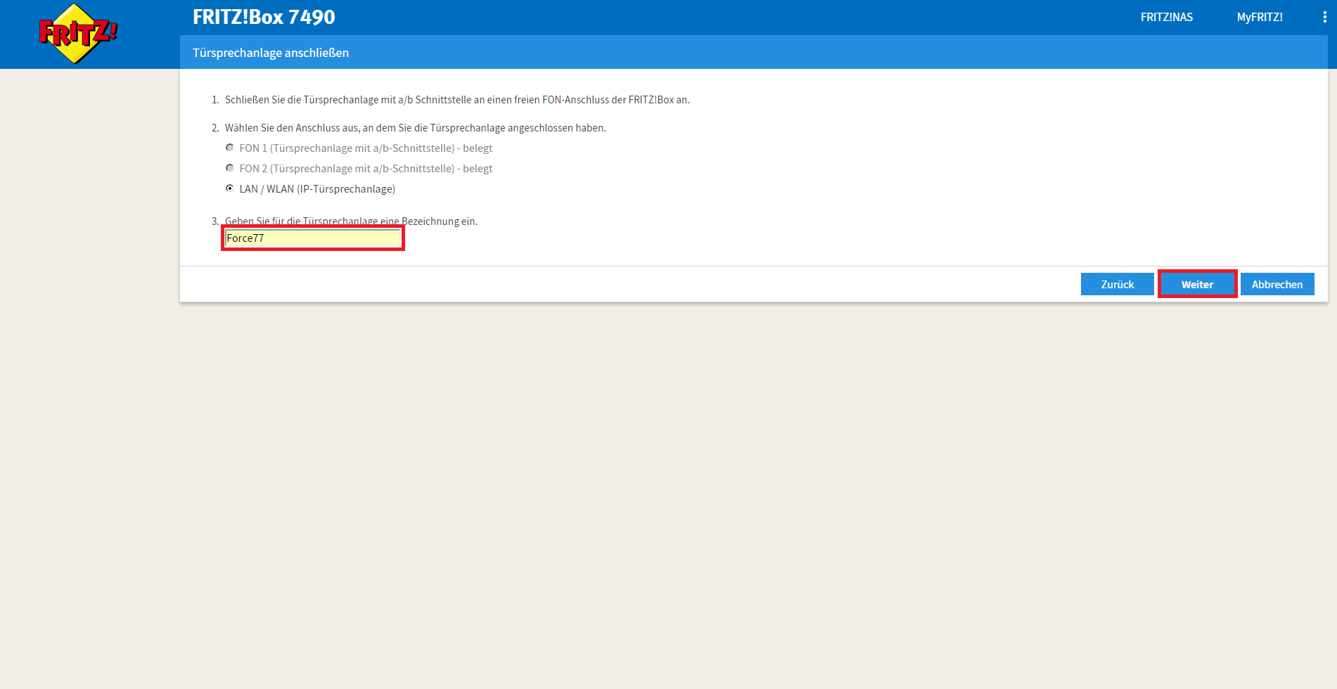Viewport: 1337px width, 689px height.
Task: Click the FON 1 belegt label text
Action: (366, 148)
